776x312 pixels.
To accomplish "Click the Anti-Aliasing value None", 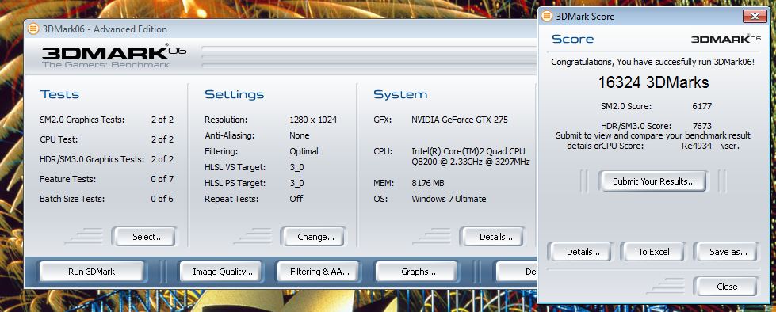I will 300,135.
